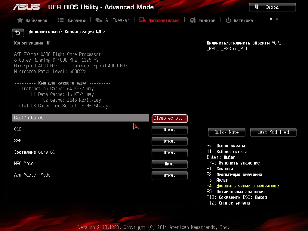308x231 pixels.
Task: Open Cool'n'Quiet value dropdown
Action: (170, 119)
